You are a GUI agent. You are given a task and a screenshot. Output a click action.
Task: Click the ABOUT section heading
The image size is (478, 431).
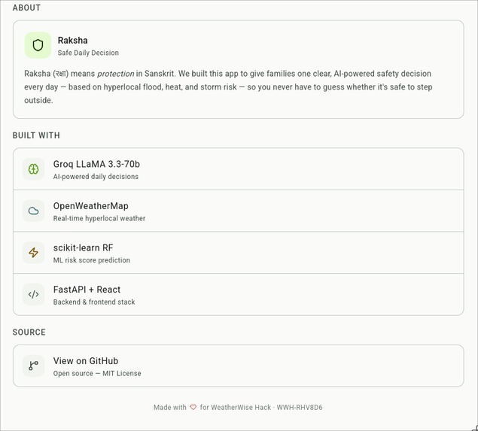click(26, 8)
